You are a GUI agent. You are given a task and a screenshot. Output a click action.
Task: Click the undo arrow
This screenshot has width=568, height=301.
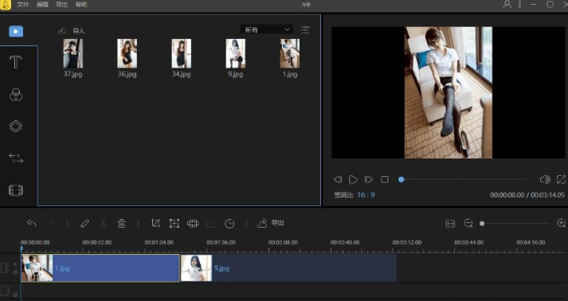coord(32,224)
